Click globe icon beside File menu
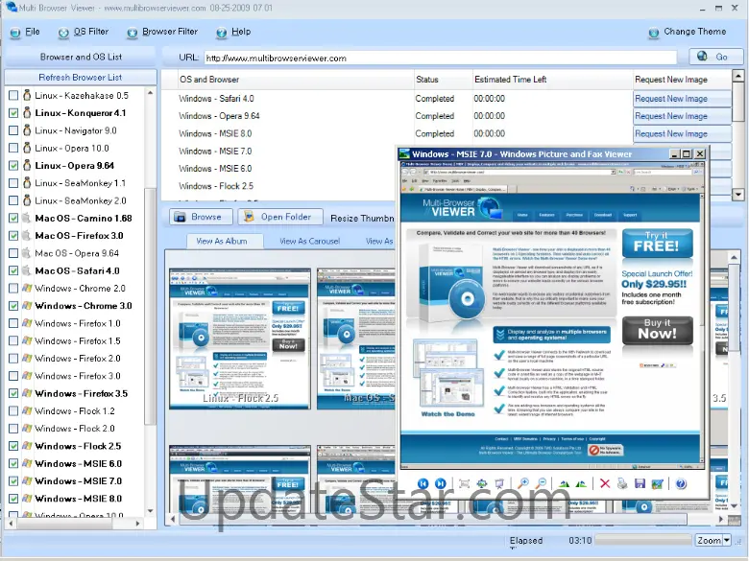 (15, 33)
